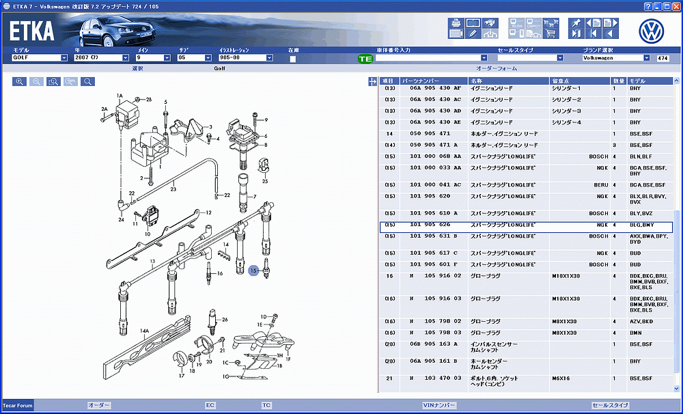The height and width of the screenshot is (414, 683).
Task: Click the EC button in the bottom bar
Action: (x=210, y=405)
